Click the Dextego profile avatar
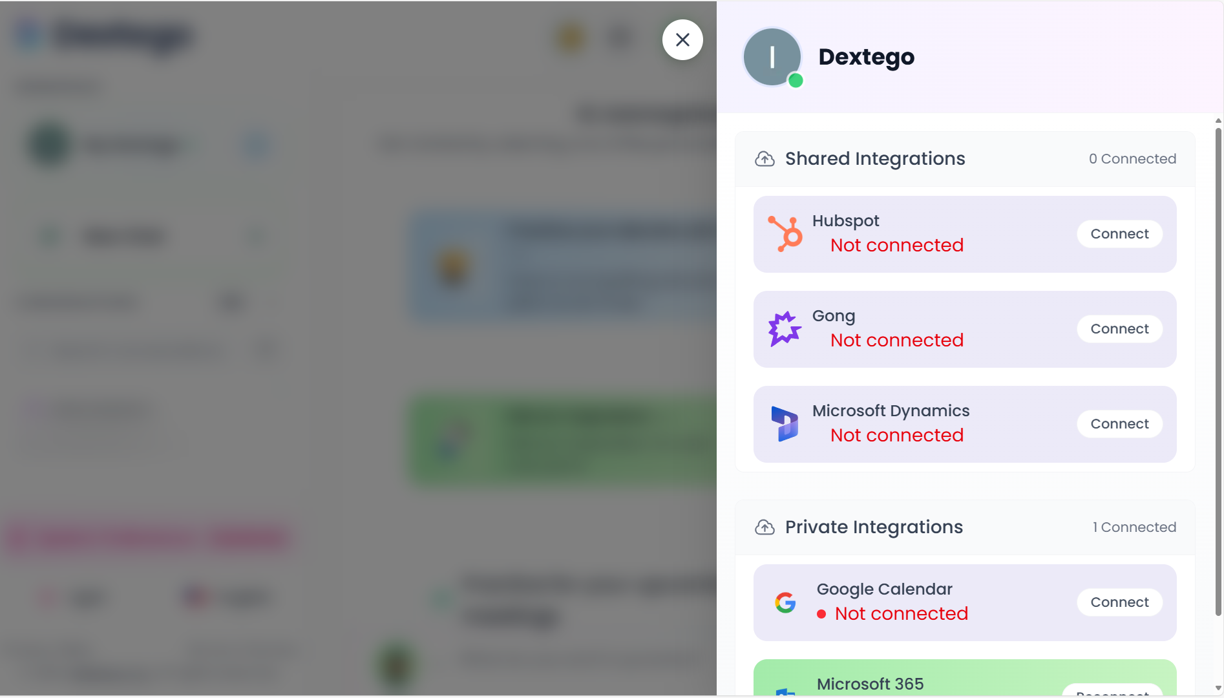 point(772,57)
